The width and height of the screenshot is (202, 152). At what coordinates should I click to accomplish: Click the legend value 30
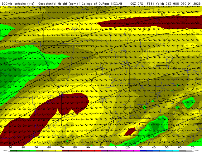pyautogui.click(x=10, y=147)
